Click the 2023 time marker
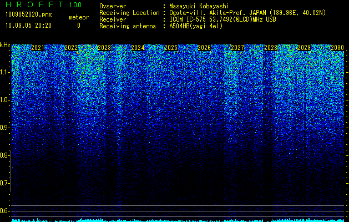 (104, 48)
